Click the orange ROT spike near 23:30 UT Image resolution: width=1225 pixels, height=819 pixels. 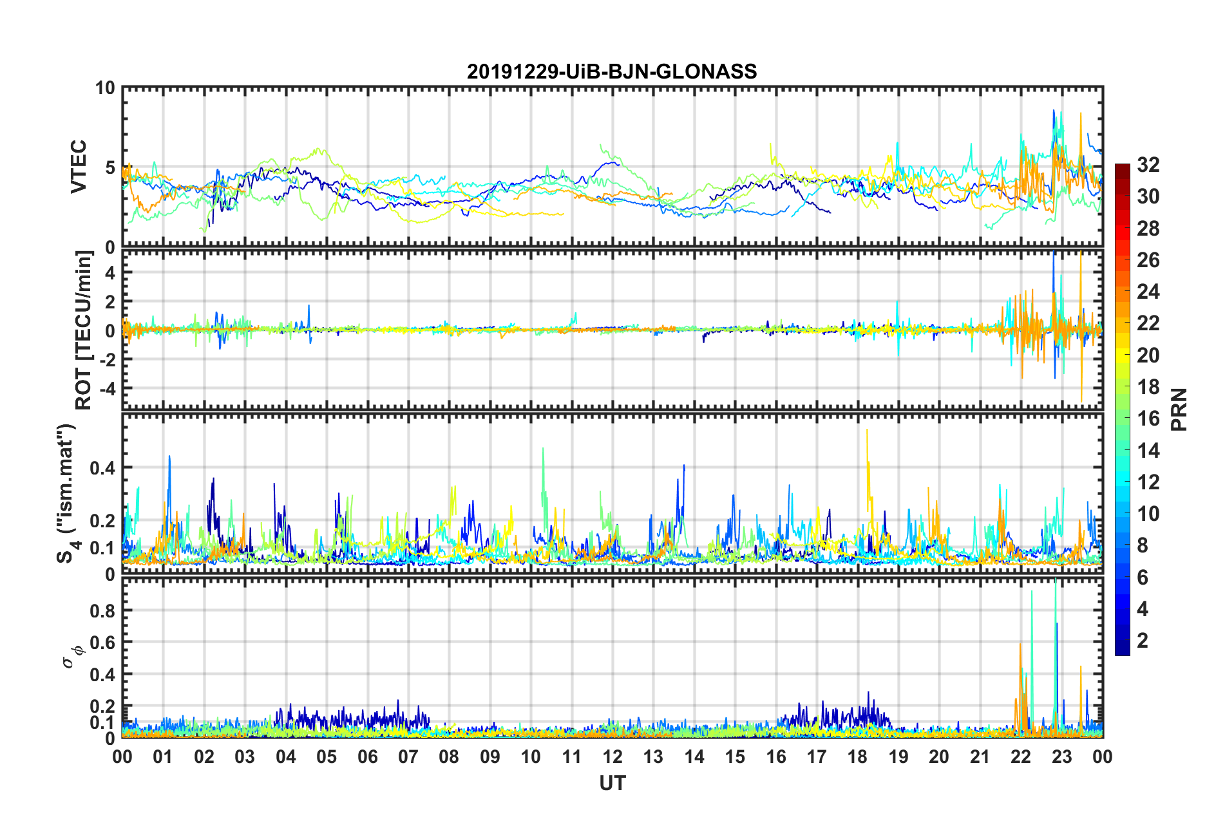click(1081, 325)
